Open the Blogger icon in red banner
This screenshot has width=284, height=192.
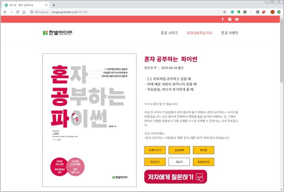(230, 19)
